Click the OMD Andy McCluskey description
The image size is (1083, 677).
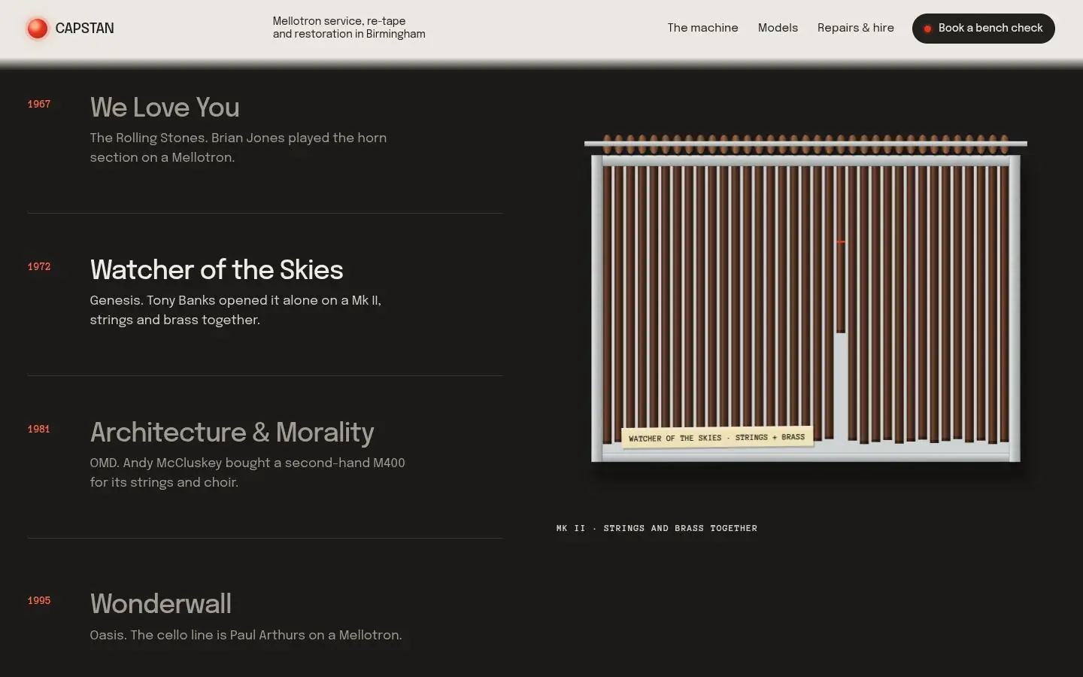pos(247,472)
